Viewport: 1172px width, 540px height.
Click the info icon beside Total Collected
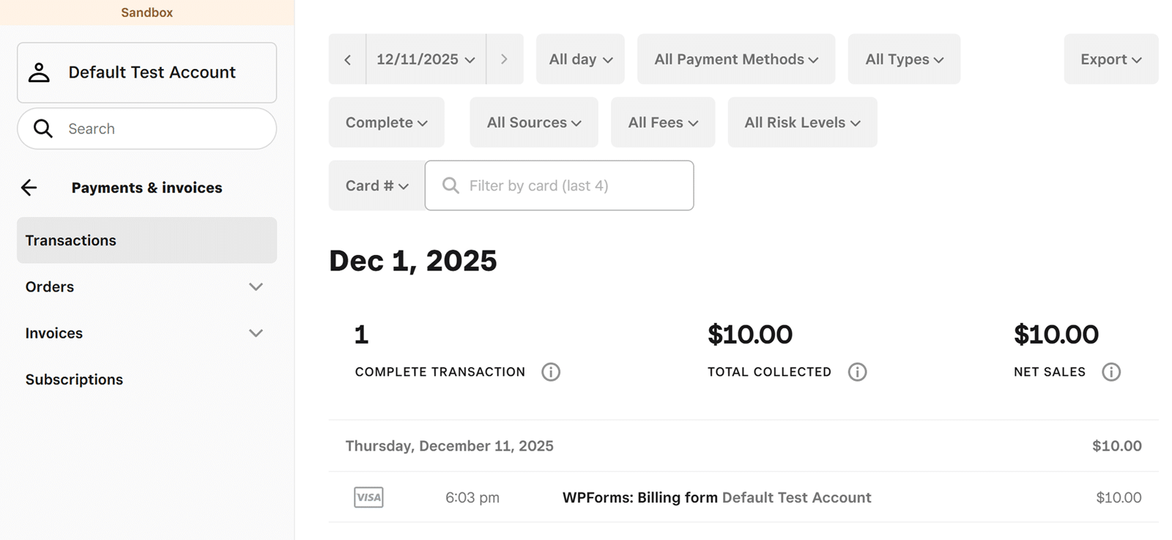point(858,371)
